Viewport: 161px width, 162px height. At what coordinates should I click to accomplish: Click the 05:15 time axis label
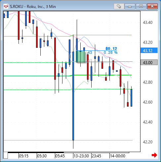[x=24, y=156]
